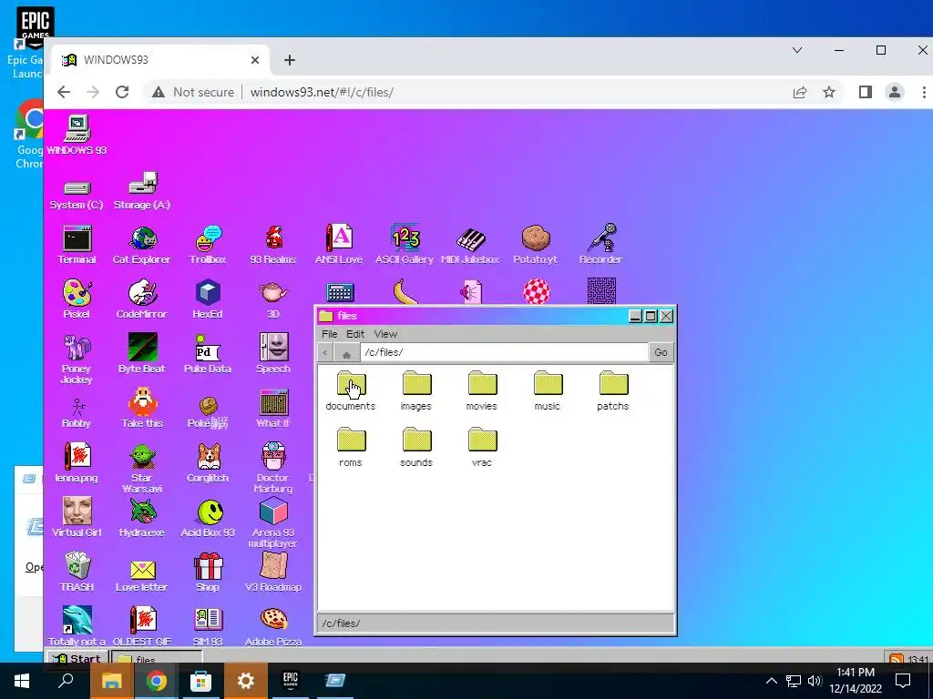Click the Go button in files window

[661, 352]
